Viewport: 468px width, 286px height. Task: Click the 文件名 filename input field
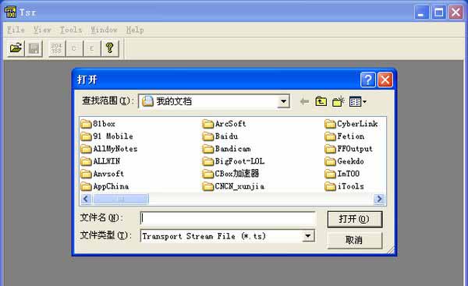click(228, 219)
